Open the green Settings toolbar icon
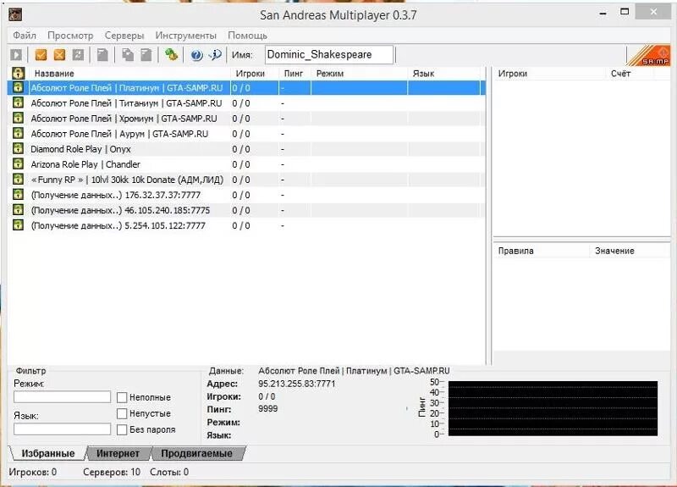Image resolution: width=677 pixels, height=487 pixels. pyautogui.click(x=172, y=55)
